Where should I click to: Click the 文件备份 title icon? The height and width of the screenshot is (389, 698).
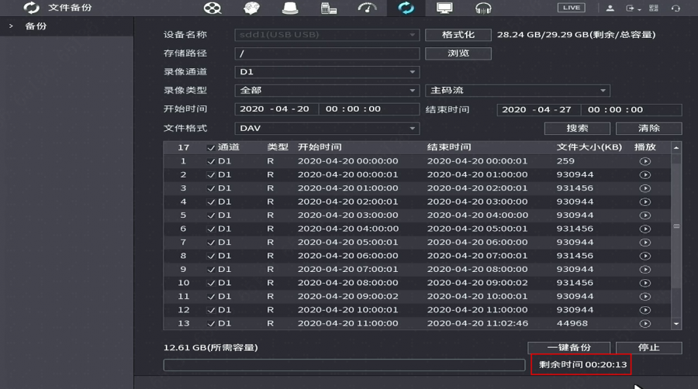31,8
